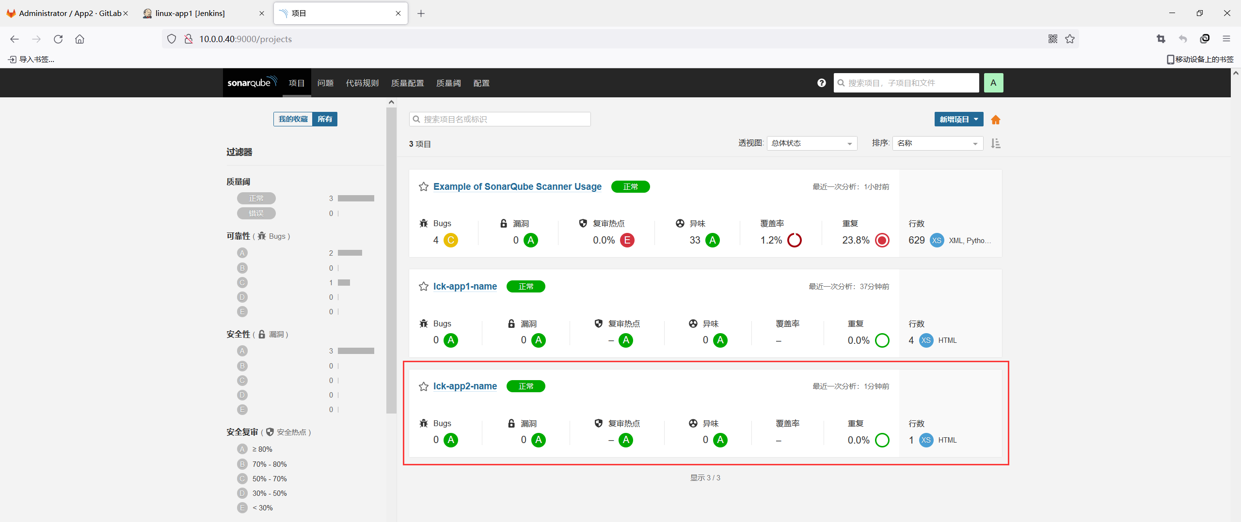Viewport: 1241px width, 522px height.
Task: Click the global search box in header
Action: click(906, 83)
